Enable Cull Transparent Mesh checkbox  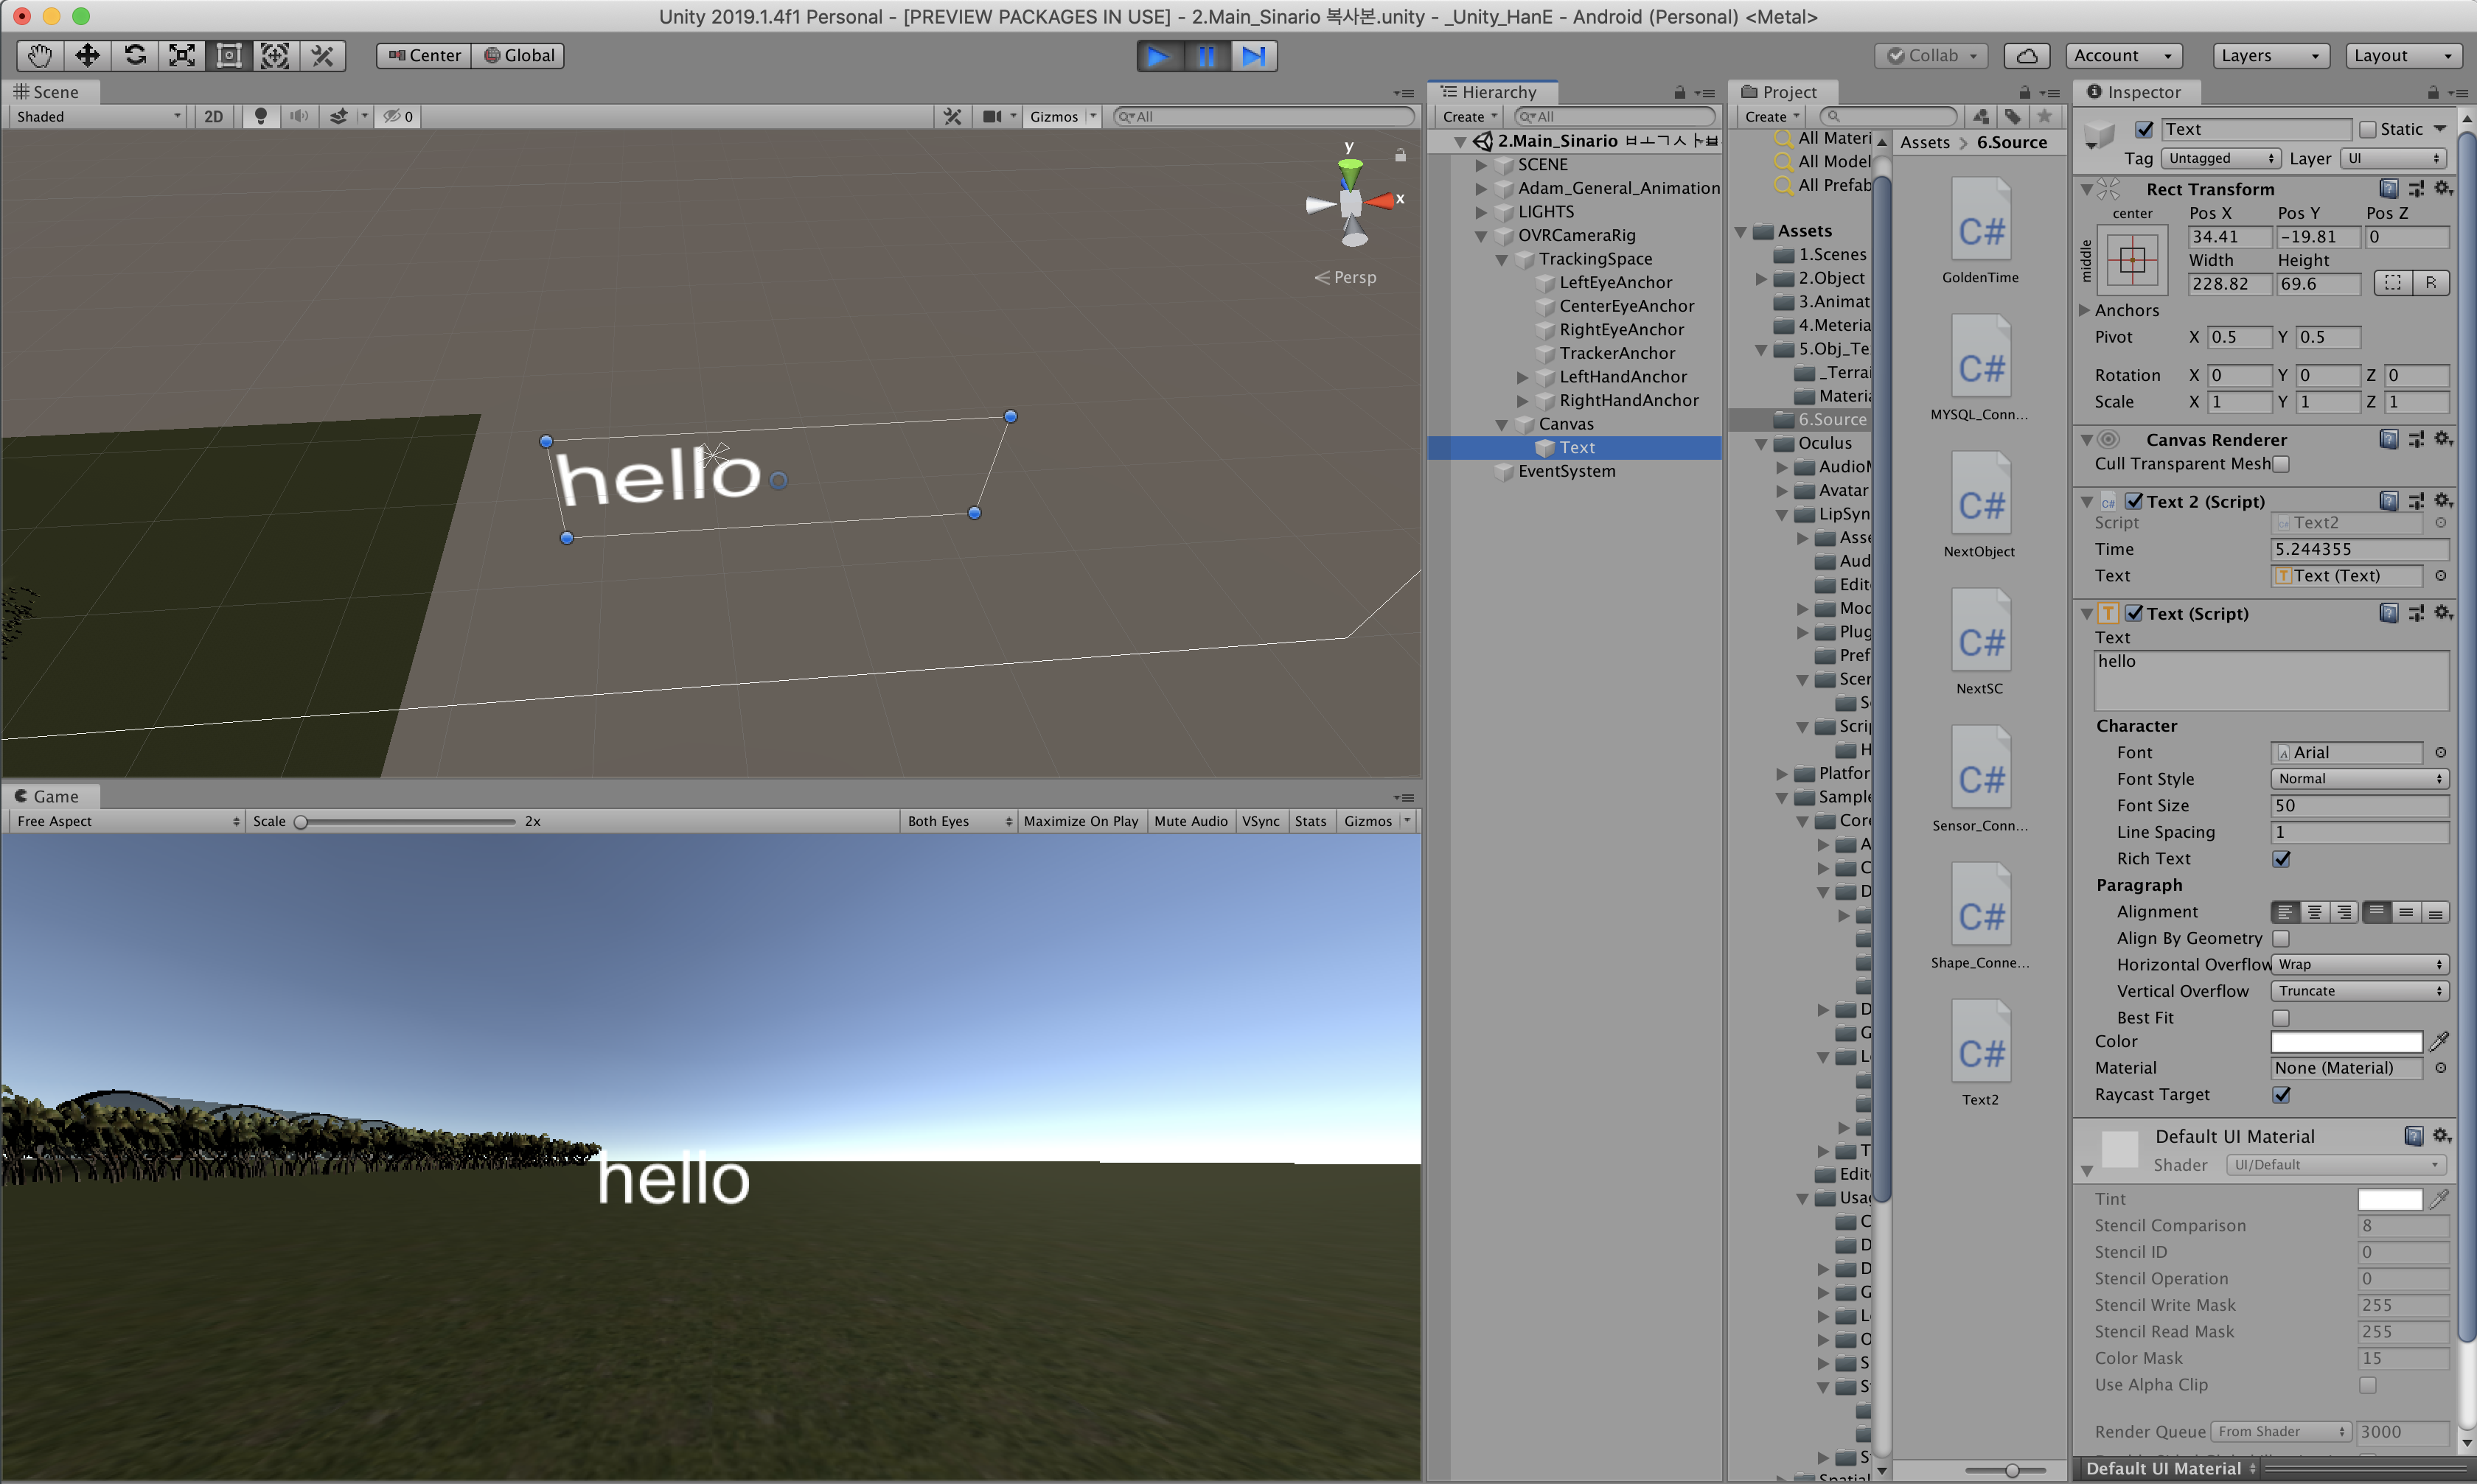click(x=2281, y=464)
